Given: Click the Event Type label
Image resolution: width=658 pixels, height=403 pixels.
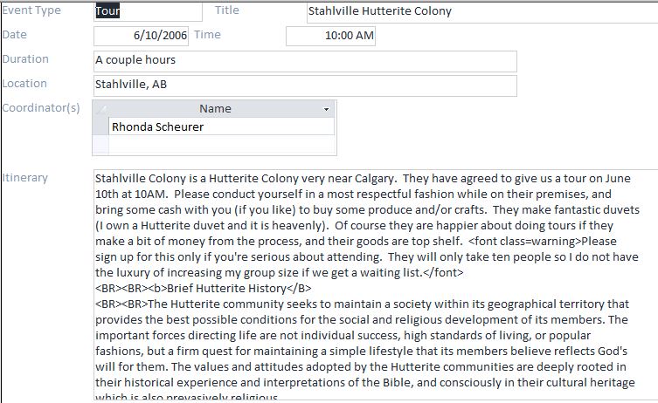Looking at the screenshot, I should 31,10.
